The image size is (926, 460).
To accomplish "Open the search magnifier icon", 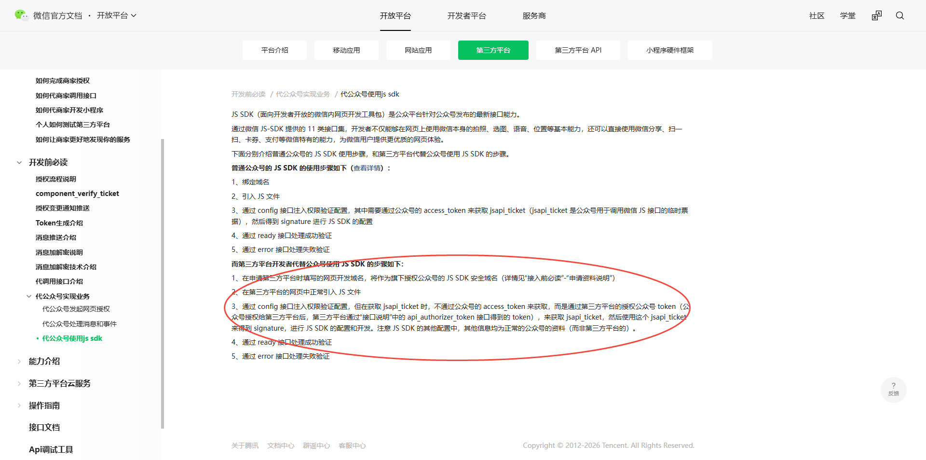I will pyautogui.click(x=900, y=15).
